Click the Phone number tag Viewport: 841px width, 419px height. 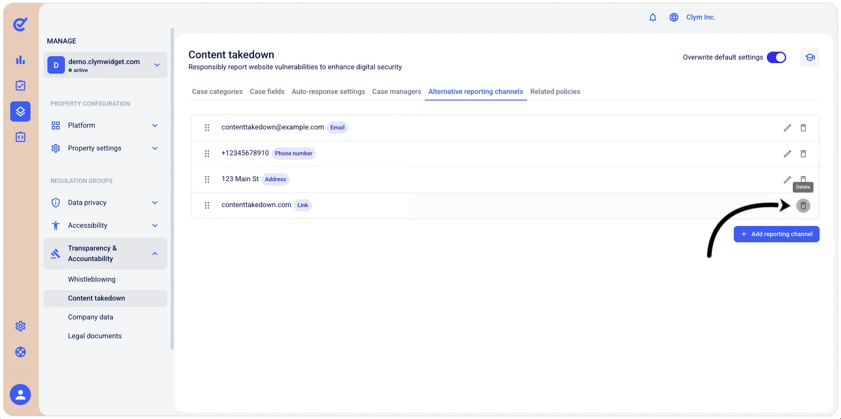293,154
